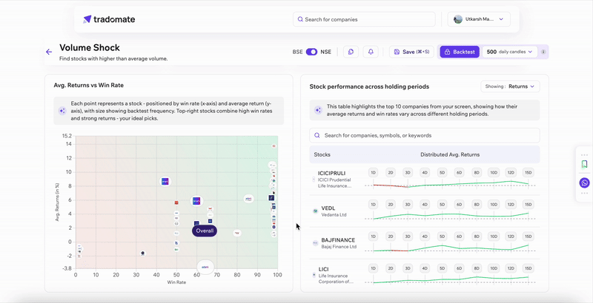Image resolution: width=593 pixels, height=303 pixels.
Task: Select the point near 80 win rate
Action: tap(237, 234)
